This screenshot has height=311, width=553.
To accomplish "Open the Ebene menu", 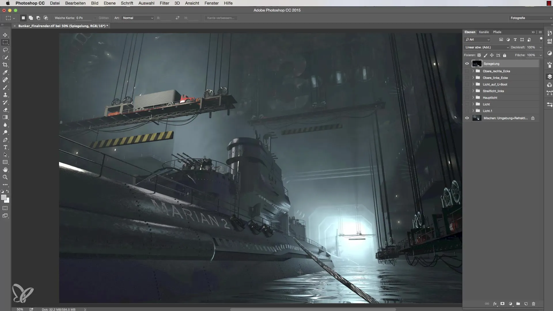I will pyautogui.click(x=109, y=3).
